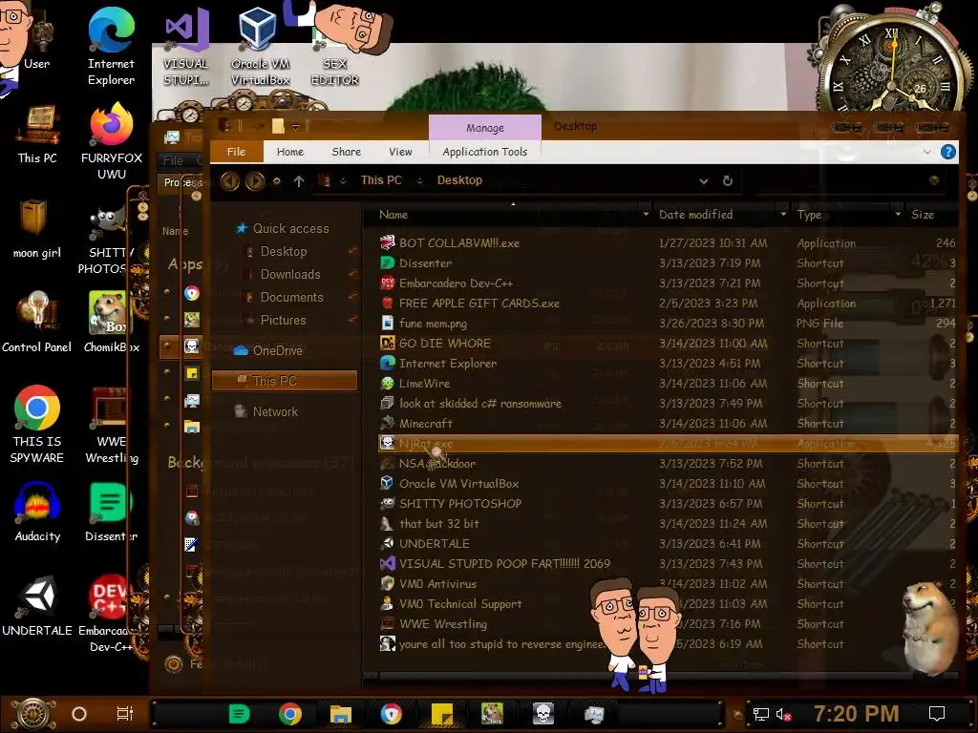
Task: Select Pictures in navigation pane
Action: 283,321
